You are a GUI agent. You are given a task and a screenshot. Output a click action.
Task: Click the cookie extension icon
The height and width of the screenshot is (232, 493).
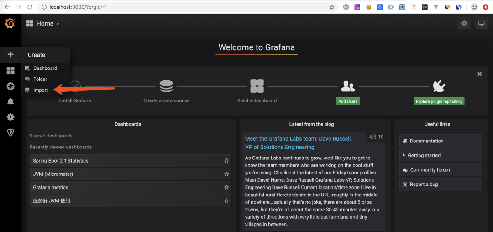(x=368, y=7)
